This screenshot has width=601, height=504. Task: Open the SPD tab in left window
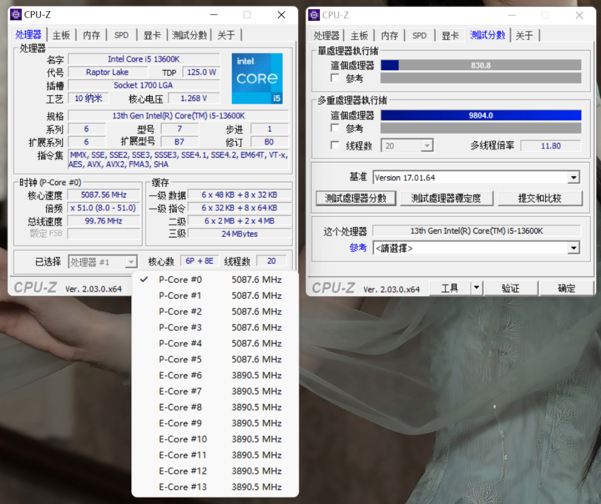pos(121,35)
